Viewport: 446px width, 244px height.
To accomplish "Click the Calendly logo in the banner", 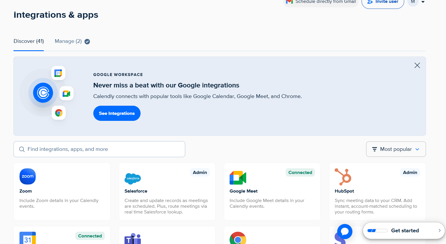I will (43, 93).
